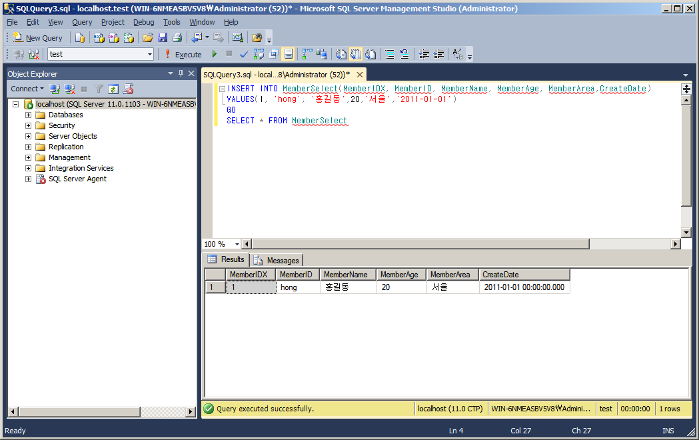This screenshot has width=699, height=440.
Task: Click the Filter funnel icon in Object Explorer
Action: (x=99, y=89)
